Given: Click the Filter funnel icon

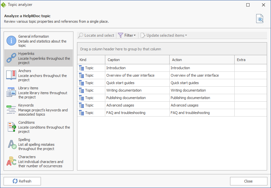Looking at the screenshot, I should pos(121,35).
